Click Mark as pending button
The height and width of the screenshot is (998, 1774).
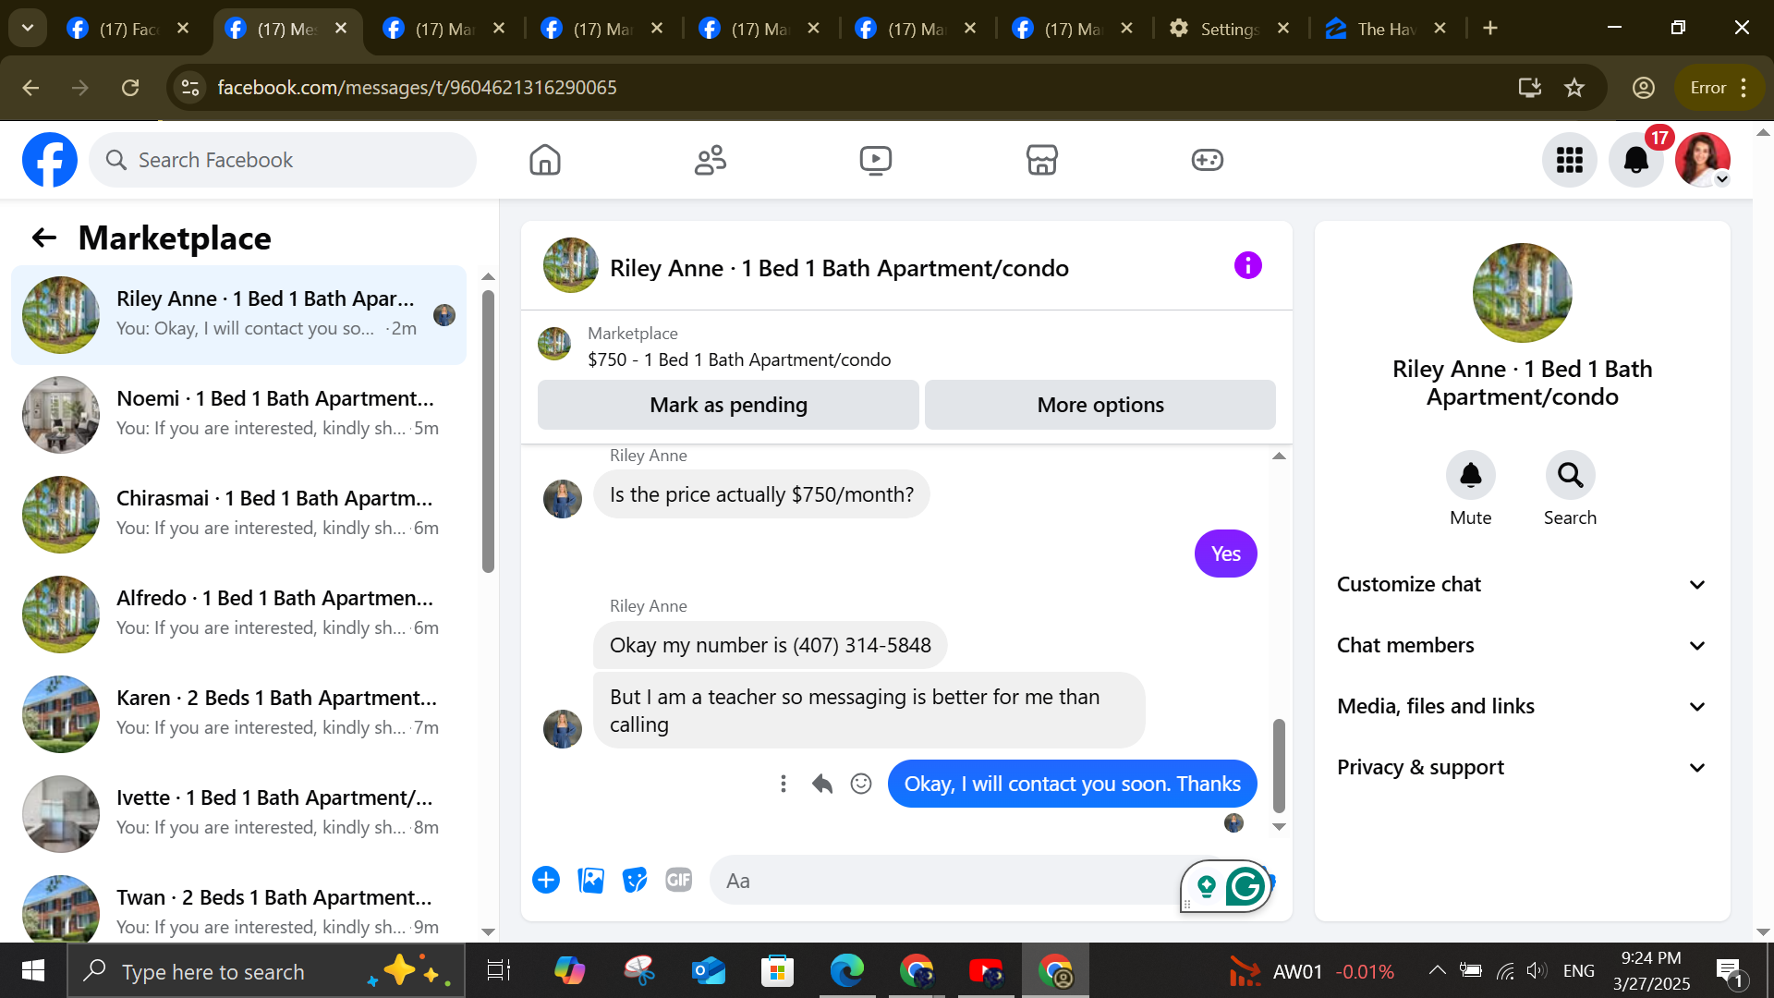pos(728,405)
